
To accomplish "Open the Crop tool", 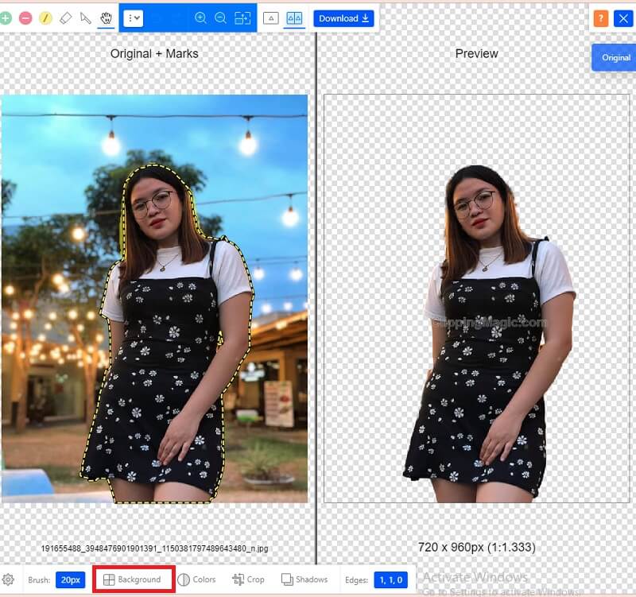I will pos(249,580).
